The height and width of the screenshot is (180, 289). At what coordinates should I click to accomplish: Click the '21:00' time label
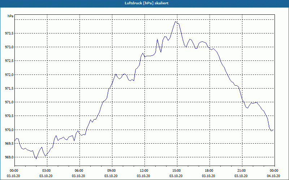242,171
